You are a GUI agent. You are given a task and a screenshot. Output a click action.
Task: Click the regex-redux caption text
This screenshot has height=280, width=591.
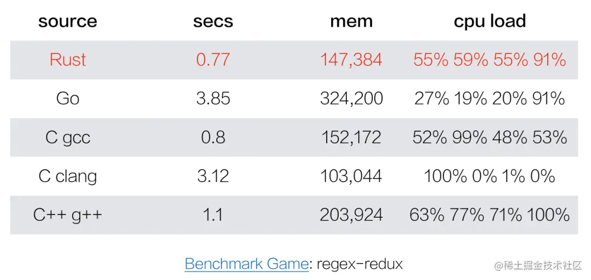(x=360, y=264)
